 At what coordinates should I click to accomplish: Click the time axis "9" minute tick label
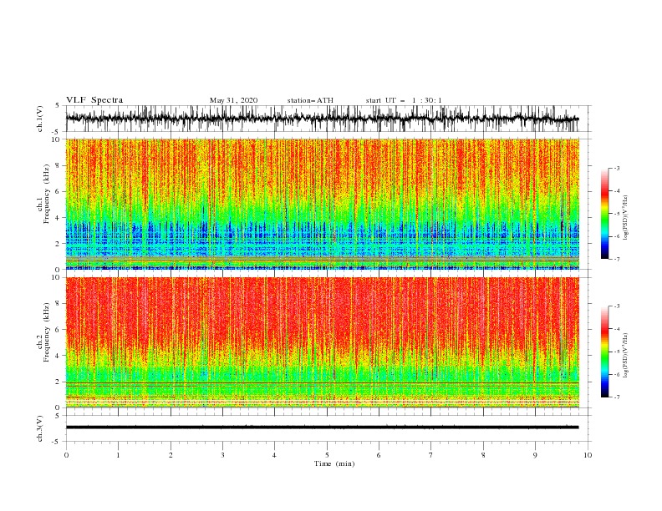click(x=535, y=455)
